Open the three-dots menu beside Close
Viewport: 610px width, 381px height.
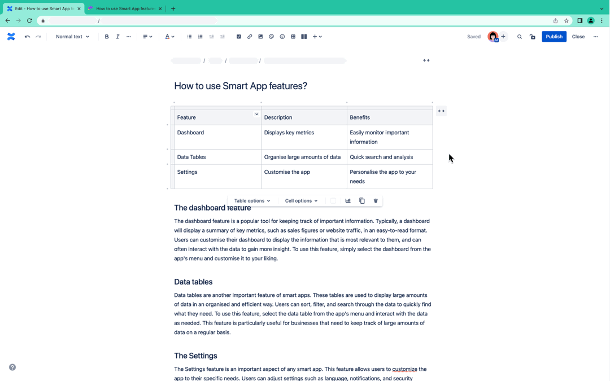595,37
